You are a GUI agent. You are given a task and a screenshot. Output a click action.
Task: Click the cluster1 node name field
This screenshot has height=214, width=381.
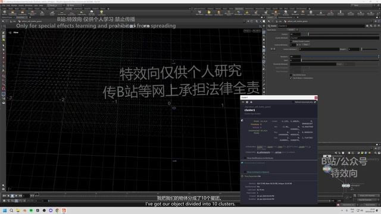321,26
